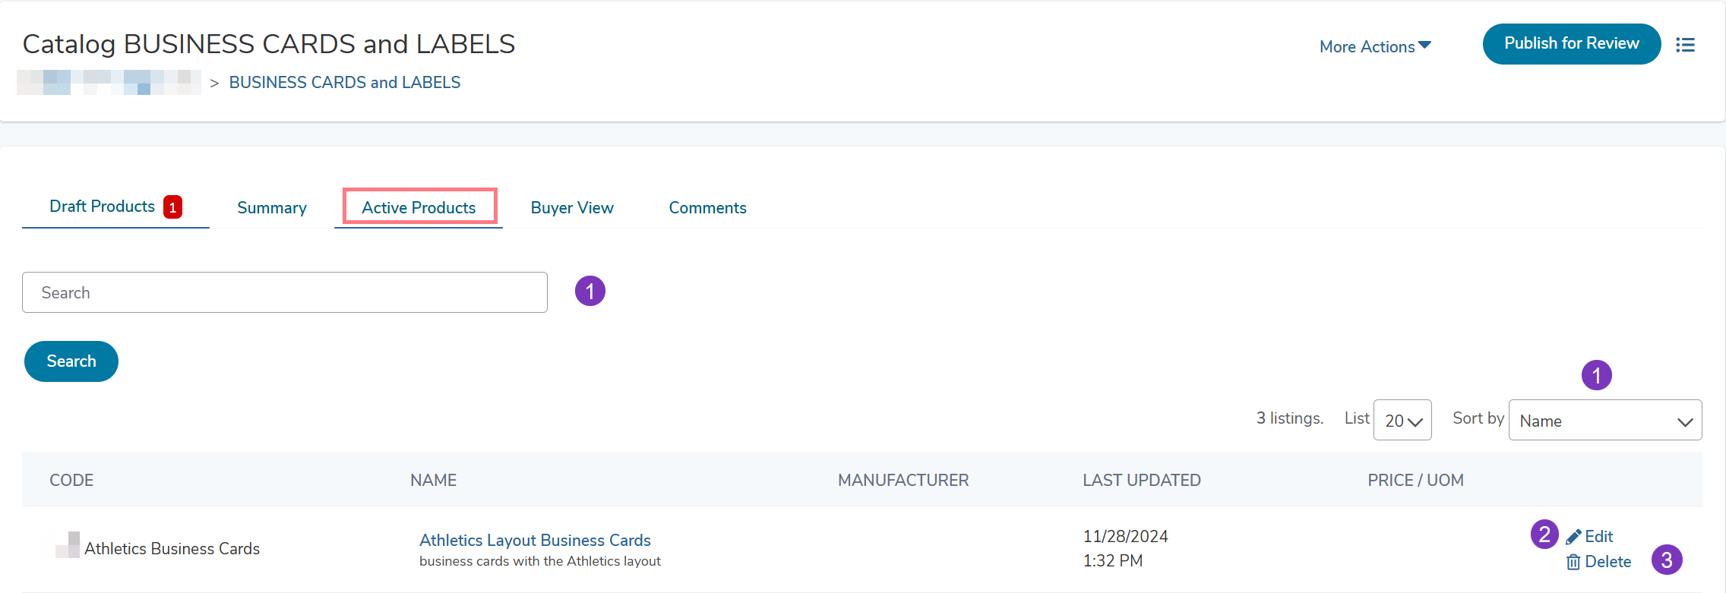Image resolution: width=1726 pixels, height=593 pixels.
Task: Click the purple marker 1 near Search
Action: (x=590, y=292)
